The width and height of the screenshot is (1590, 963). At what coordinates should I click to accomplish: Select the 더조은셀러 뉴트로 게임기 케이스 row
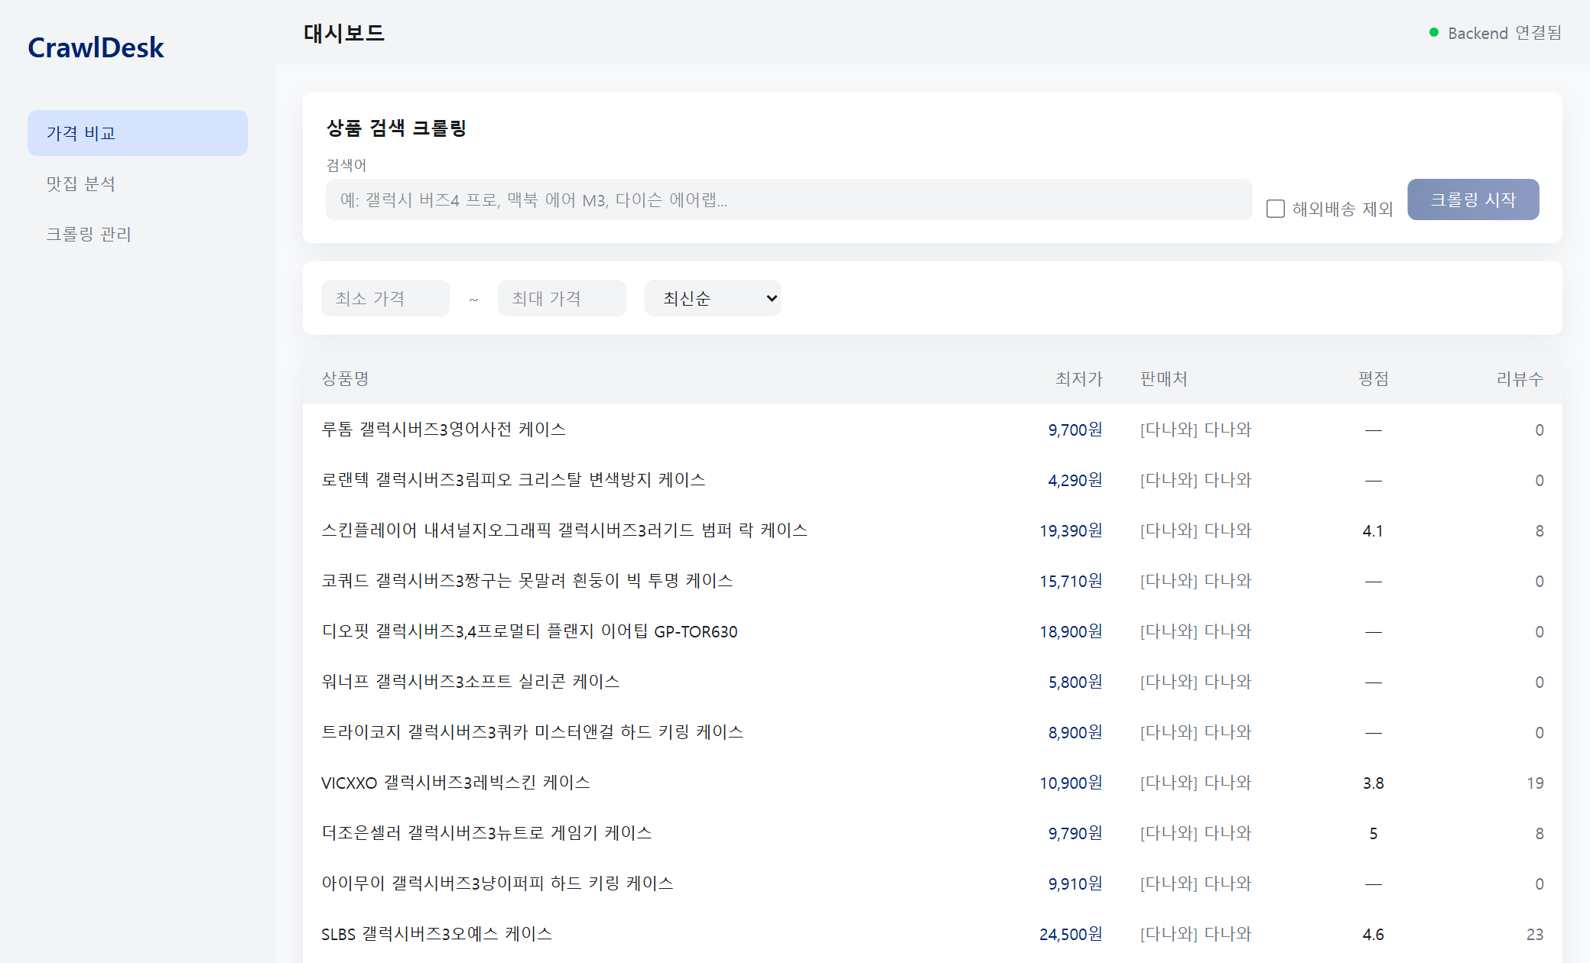[932, 833]
